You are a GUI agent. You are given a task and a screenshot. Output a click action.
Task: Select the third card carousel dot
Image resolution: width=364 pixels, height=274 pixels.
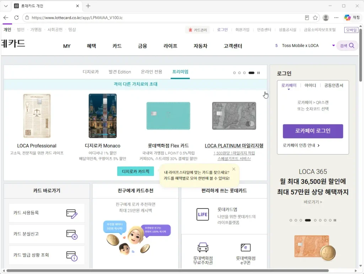point(244,73)
